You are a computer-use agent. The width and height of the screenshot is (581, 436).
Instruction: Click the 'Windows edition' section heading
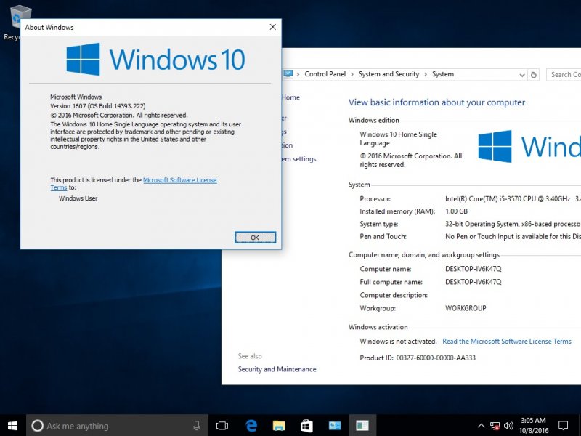[374, 120]
